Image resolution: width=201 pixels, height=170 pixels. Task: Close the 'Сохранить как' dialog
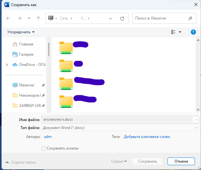tap(196, 4)
